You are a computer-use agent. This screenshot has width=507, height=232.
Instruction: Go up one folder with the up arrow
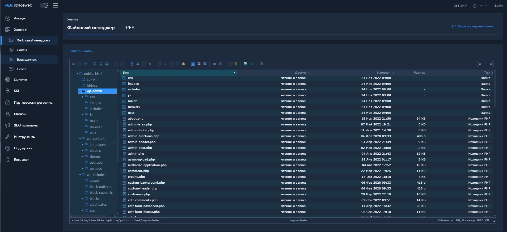(x=85, y=64)
